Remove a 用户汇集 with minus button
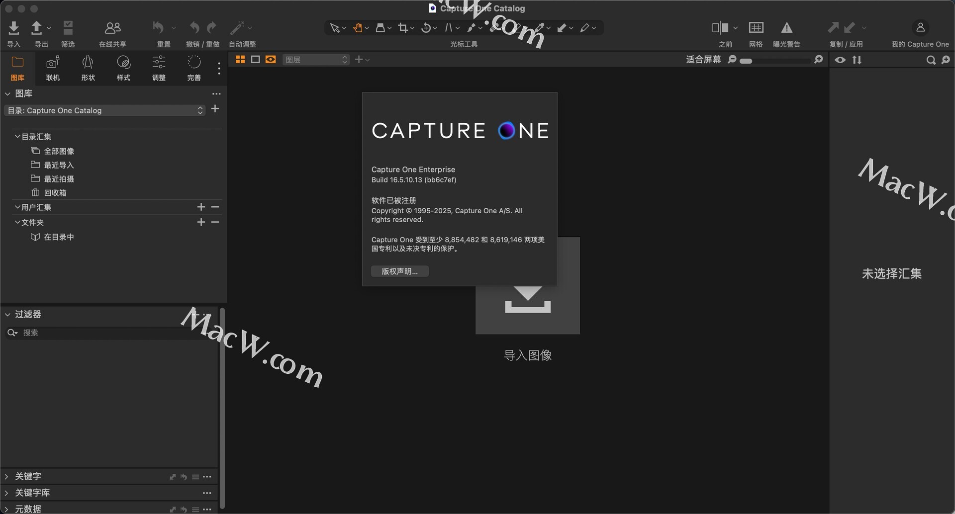955x514 pixels. coord(215,207)
